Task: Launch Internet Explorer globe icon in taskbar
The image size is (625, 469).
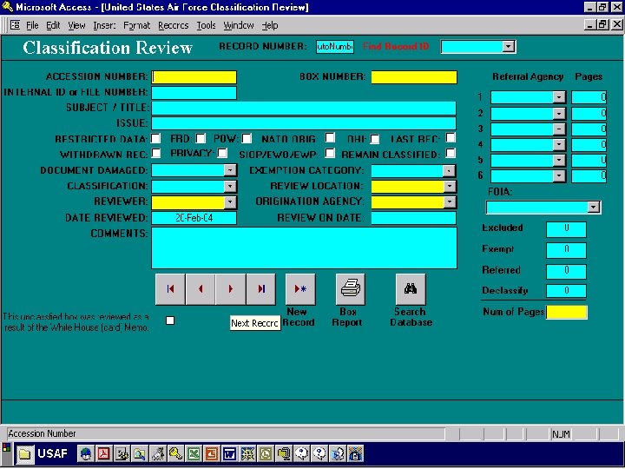Action: [x=85, y=454]
